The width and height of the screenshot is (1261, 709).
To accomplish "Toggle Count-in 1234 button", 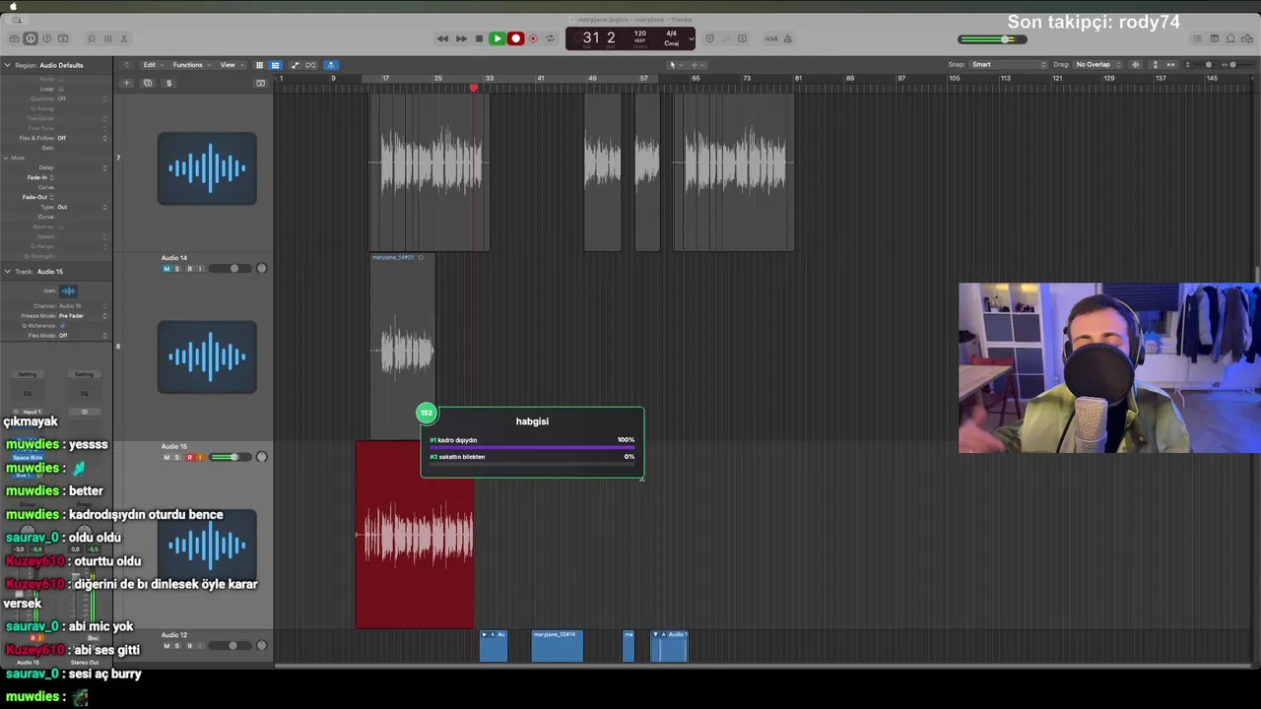I will [771, 38].
